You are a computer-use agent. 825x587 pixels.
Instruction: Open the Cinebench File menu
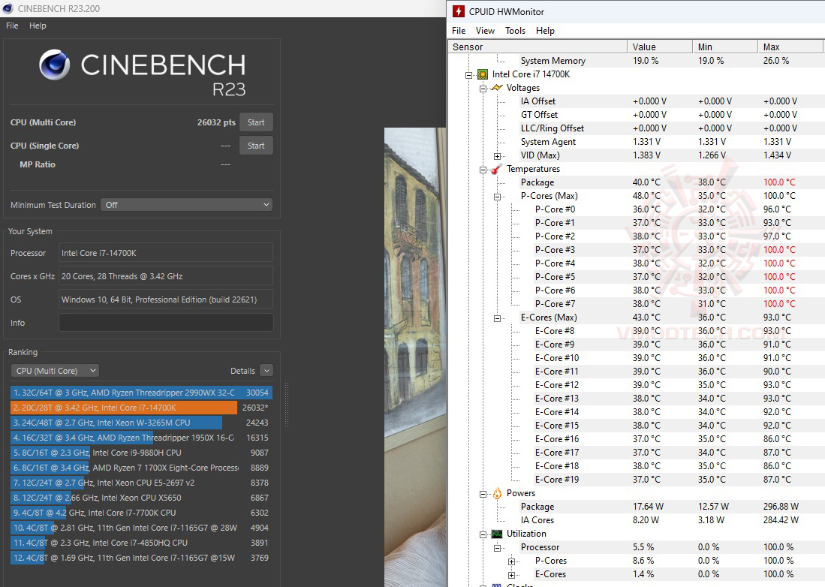pyautogui.click(x=12, y=26)
